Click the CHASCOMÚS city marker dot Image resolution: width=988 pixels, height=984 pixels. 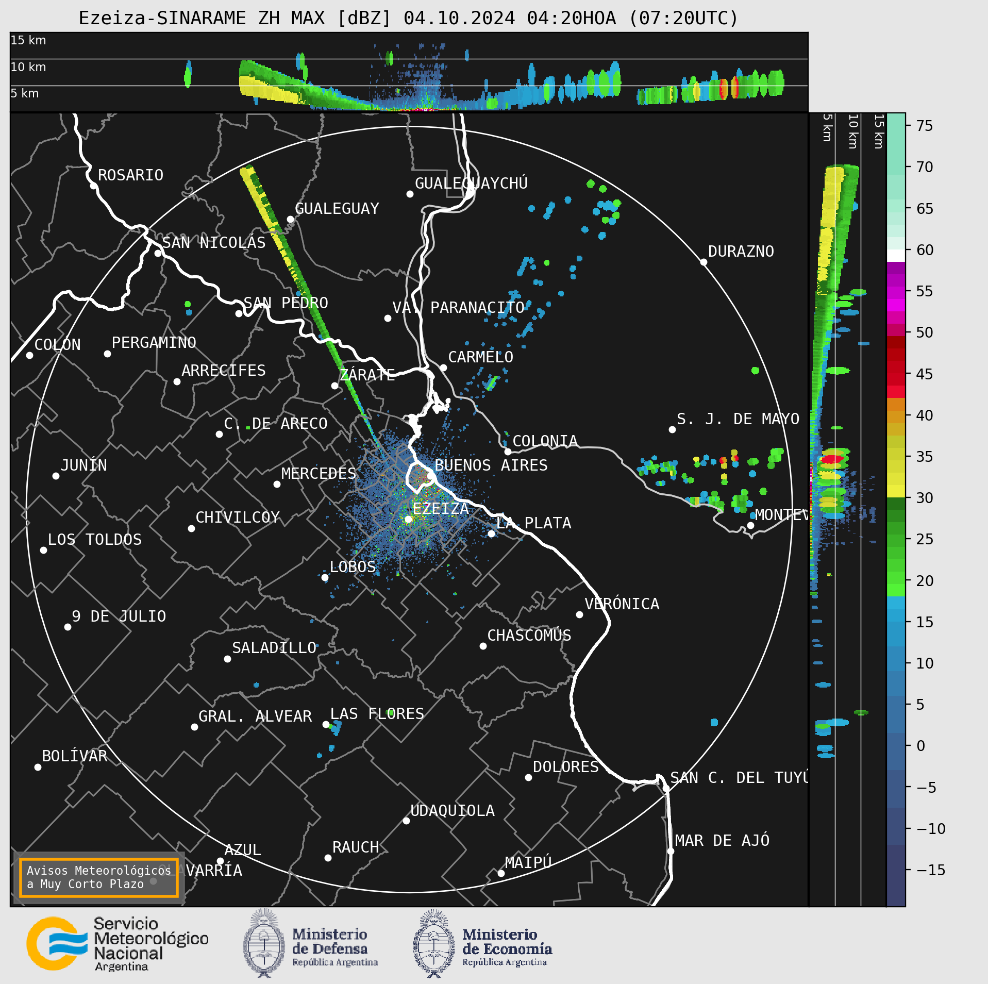tap(483, 646)
